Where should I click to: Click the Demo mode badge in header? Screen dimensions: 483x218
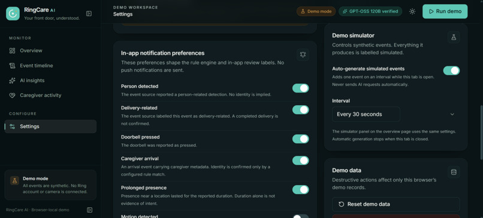[x=316, y=11]
